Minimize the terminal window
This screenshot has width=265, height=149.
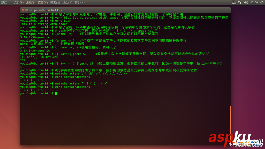26,10
